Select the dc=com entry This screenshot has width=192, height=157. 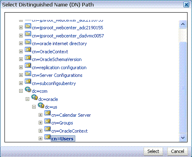pyautogui.click(x=40, y=91)
